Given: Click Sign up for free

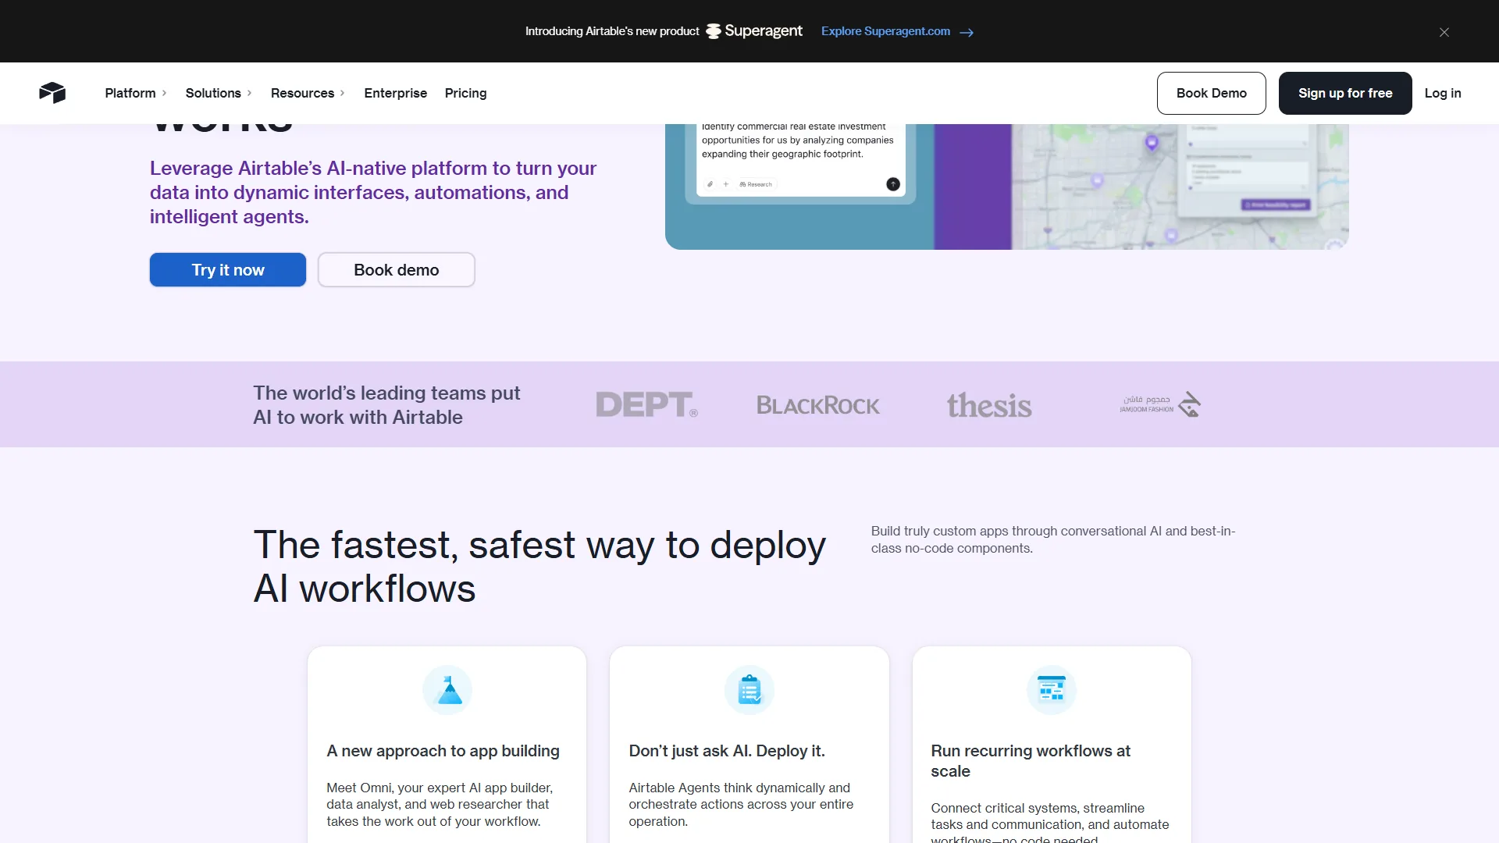Looking at the screenshot, I should coord(1344,93).
